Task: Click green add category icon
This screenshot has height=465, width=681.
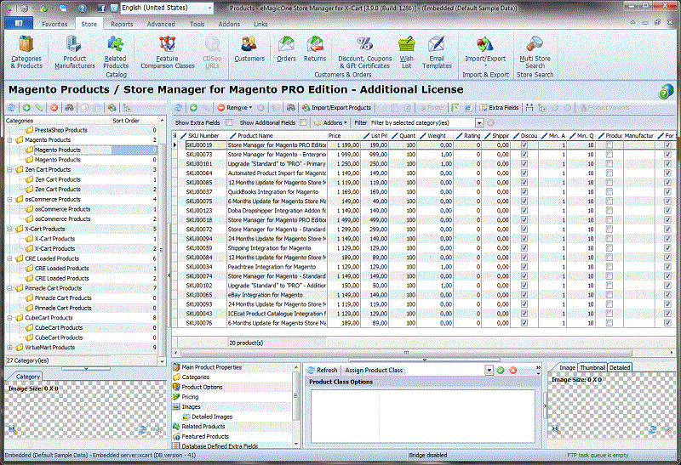Action: click(26, 108)
